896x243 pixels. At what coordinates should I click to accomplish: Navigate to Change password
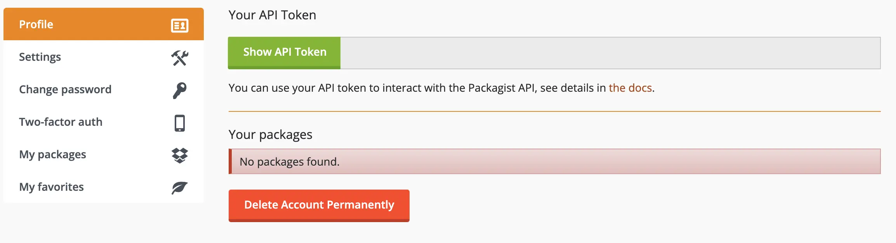[66, 89]
